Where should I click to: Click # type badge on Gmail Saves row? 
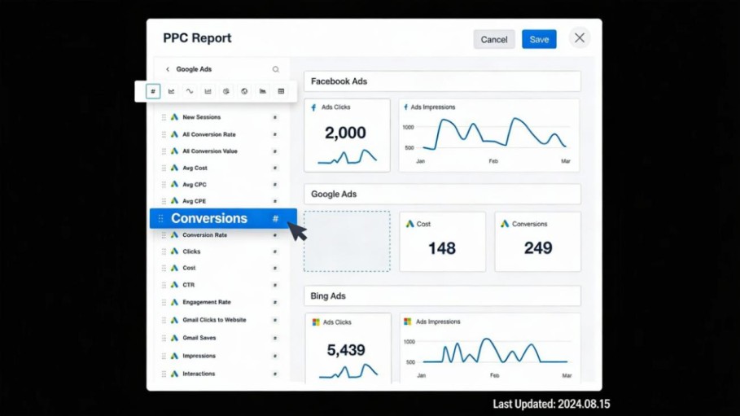click(x=274, y=338)
